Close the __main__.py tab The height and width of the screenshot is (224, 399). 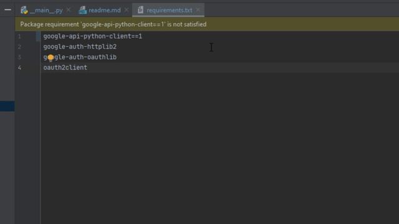[69, 10]
